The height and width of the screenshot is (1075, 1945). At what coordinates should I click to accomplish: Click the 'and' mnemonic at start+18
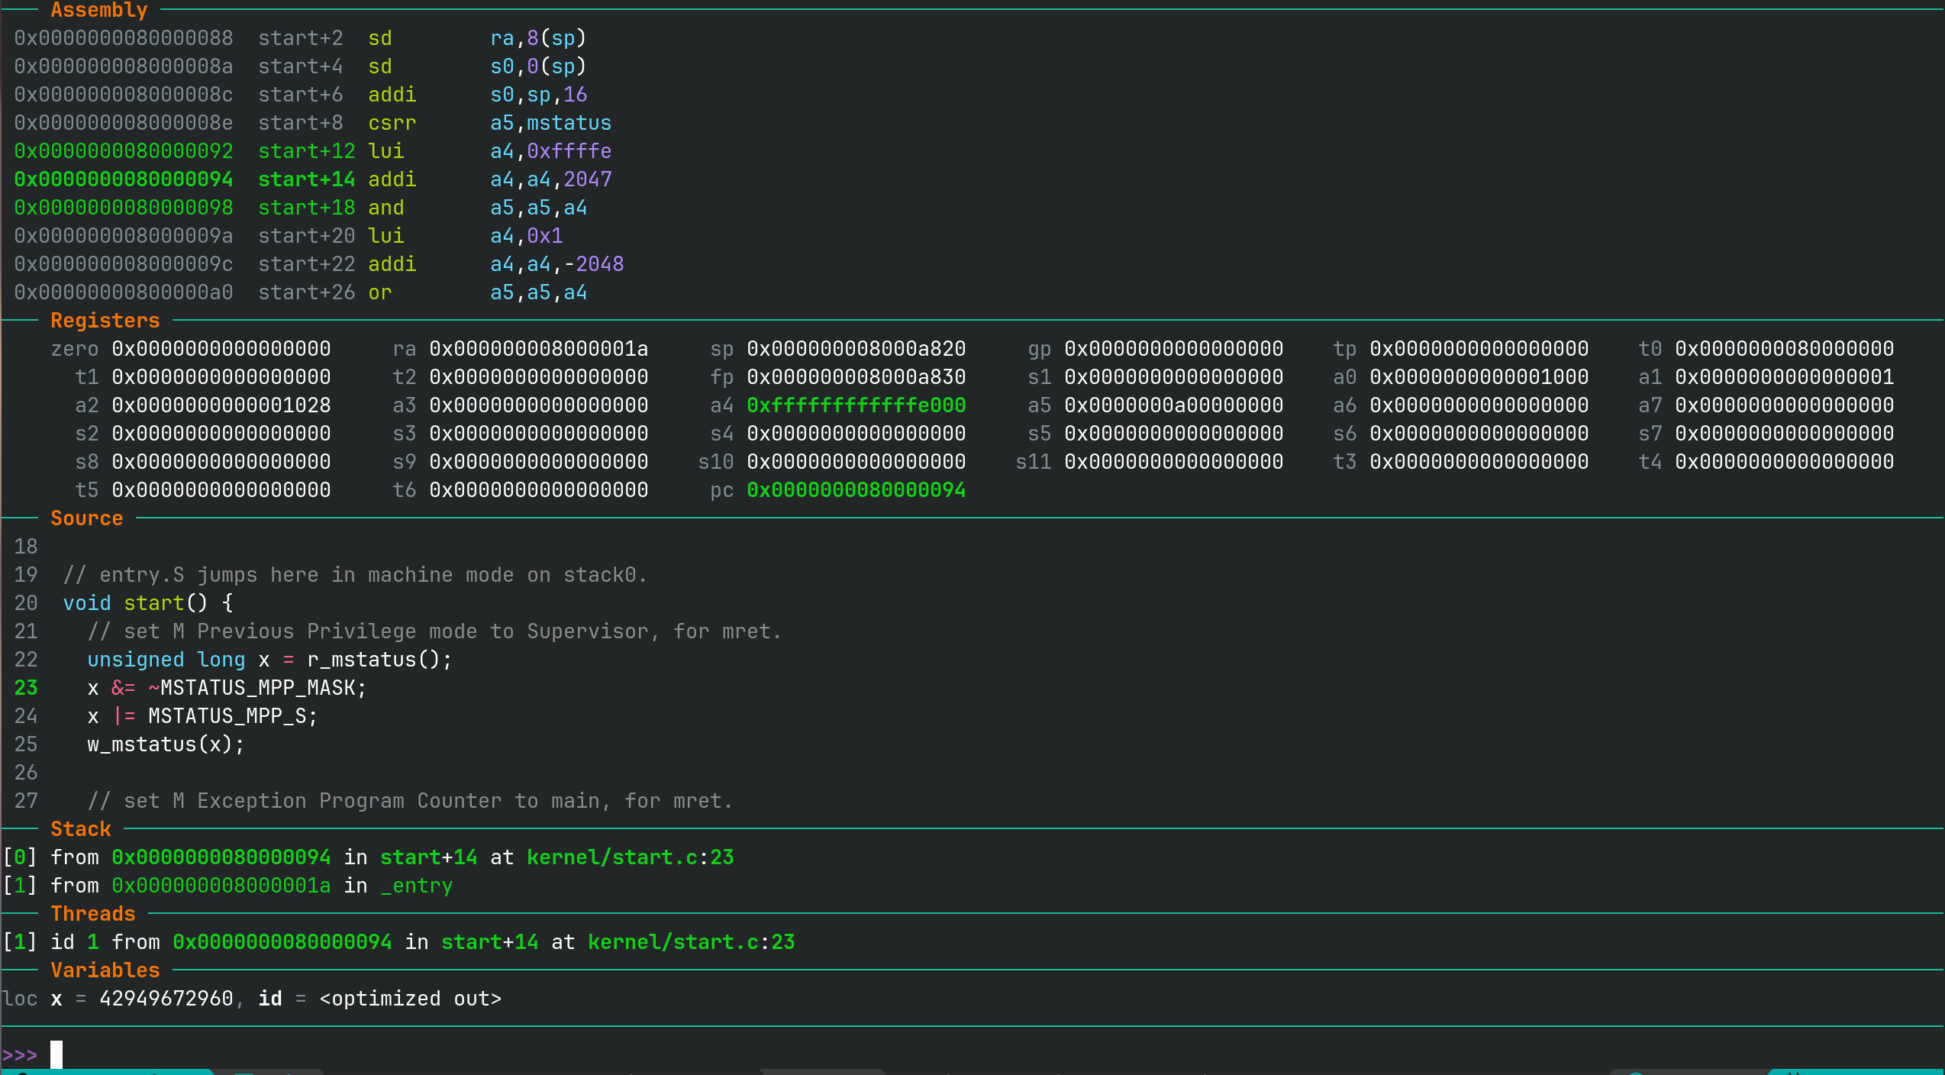pyautogui.click(x=386, y=208)
